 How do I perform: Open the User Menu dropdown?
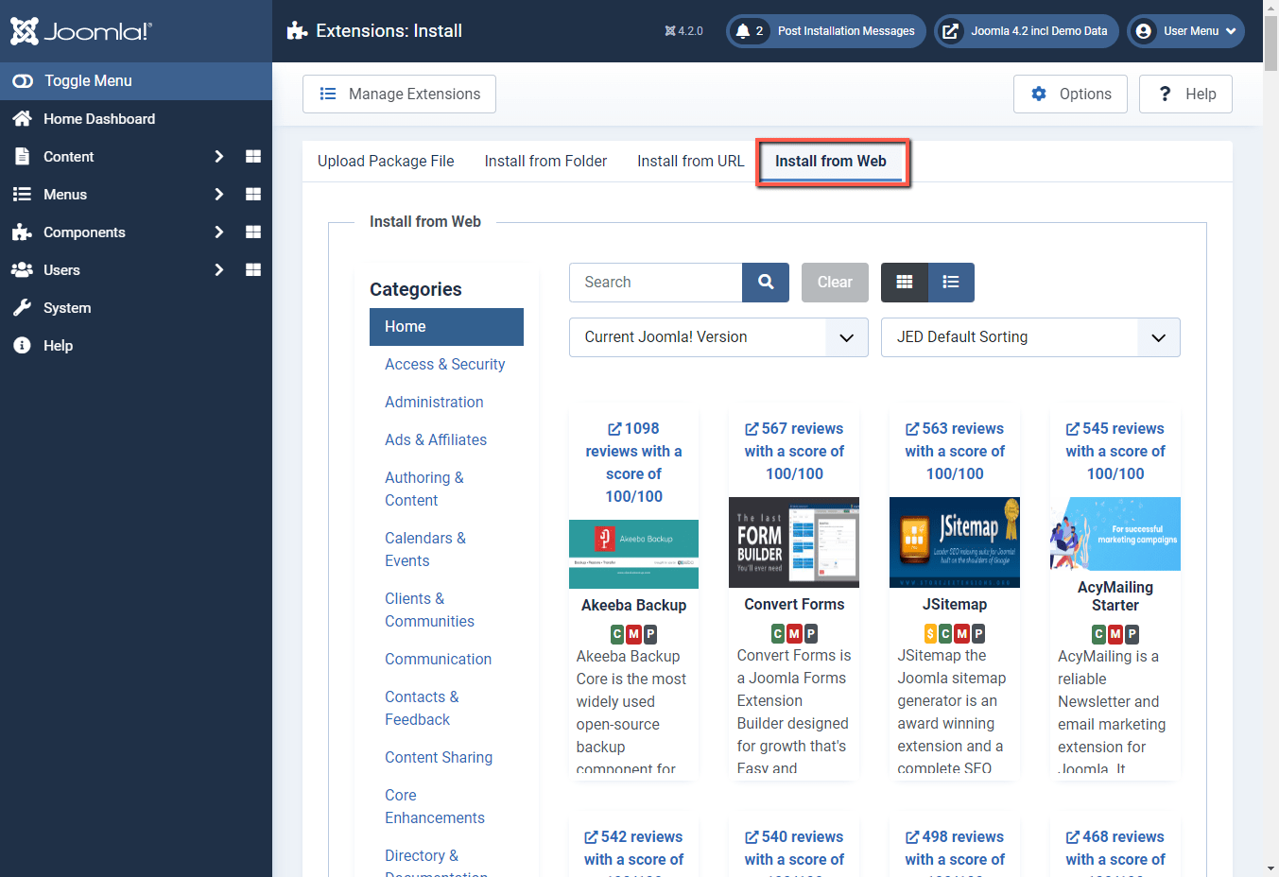coord(1185,30)
